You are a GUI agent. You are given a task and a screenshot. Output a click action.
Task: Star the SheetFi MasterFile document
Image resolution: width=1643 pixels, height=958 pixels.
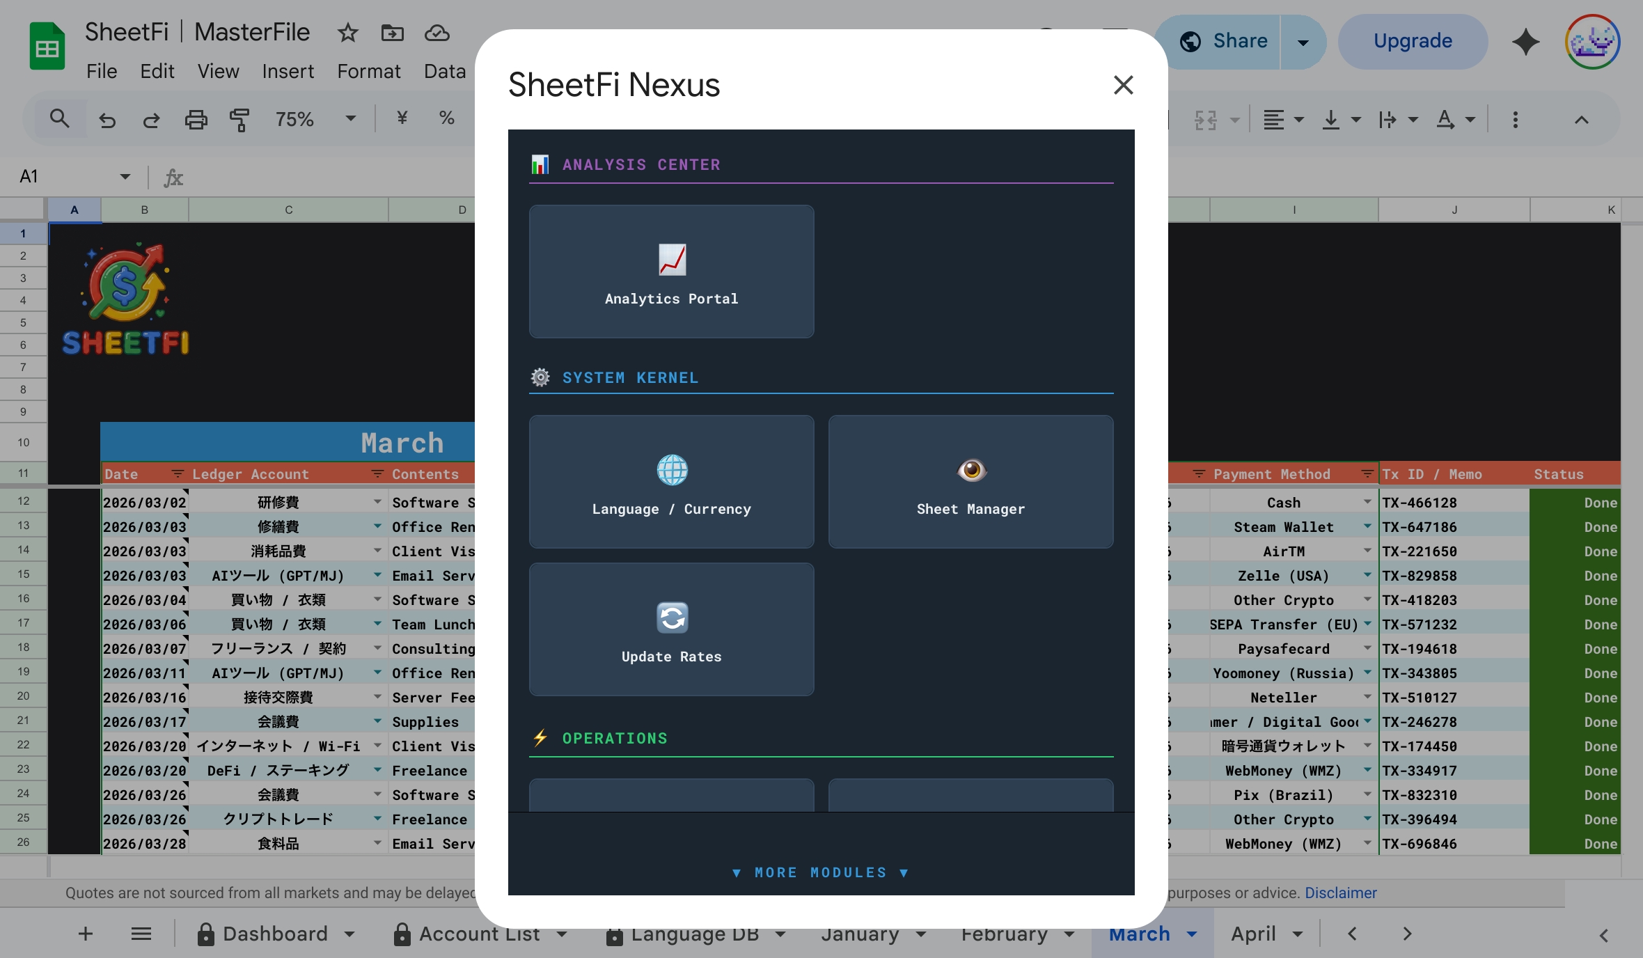pyautogui.click(x=347, y=33)
